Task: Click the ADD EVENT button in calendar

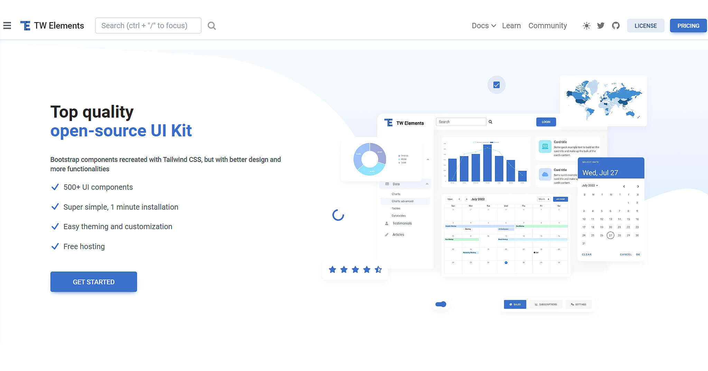Action: tap(560, 199)
